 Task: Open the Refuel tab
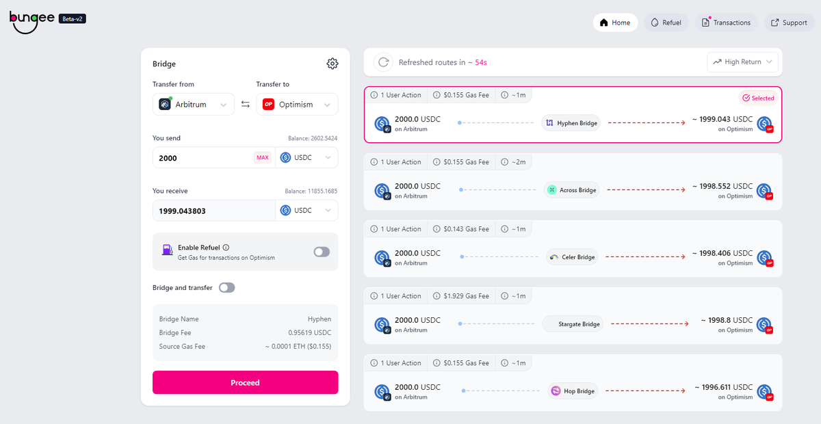(666, 23)
